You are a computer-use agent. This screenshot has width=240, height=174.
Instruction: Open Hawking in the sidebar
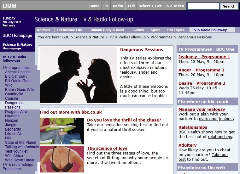12,116
